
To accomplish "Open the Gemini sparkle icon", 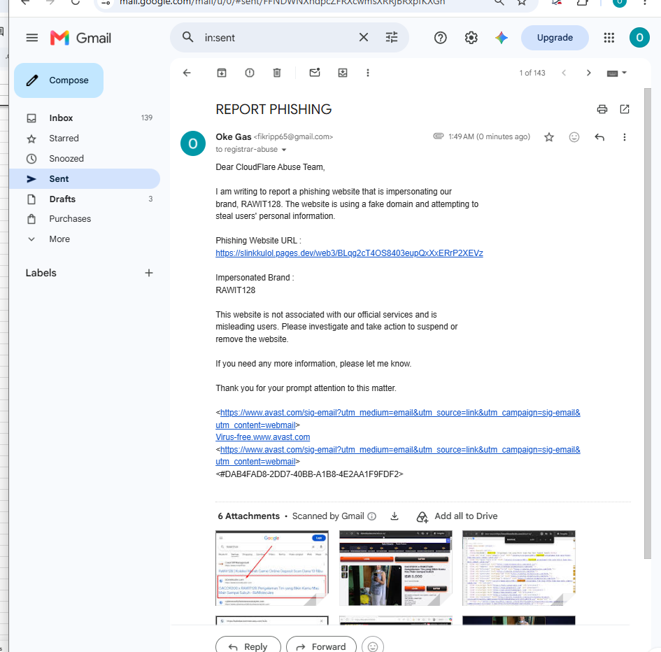I will pyautogui.click(x=502, y=38).
